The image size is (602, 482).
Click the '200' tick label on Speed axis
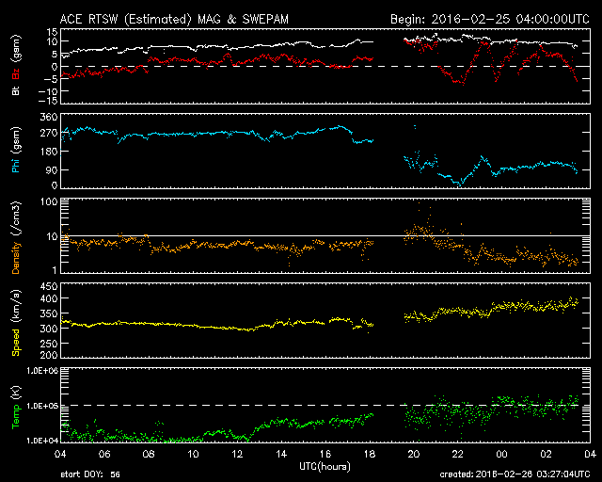(x=49, y=355)
